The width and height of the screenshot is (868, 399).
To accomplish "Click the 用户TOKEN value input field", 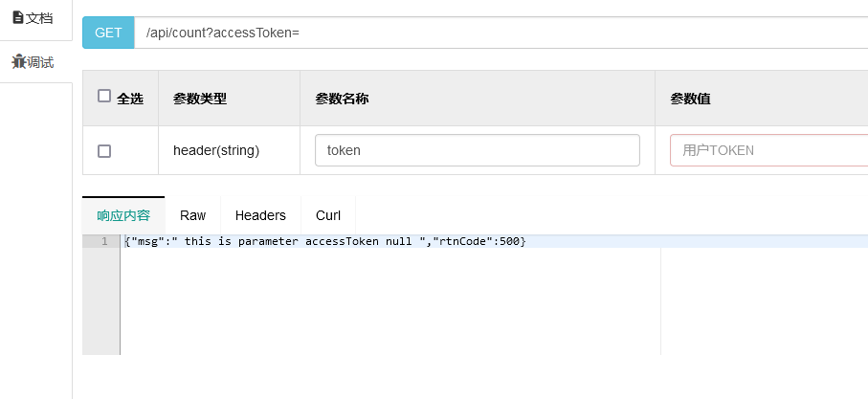I will (x=768, y=150).
